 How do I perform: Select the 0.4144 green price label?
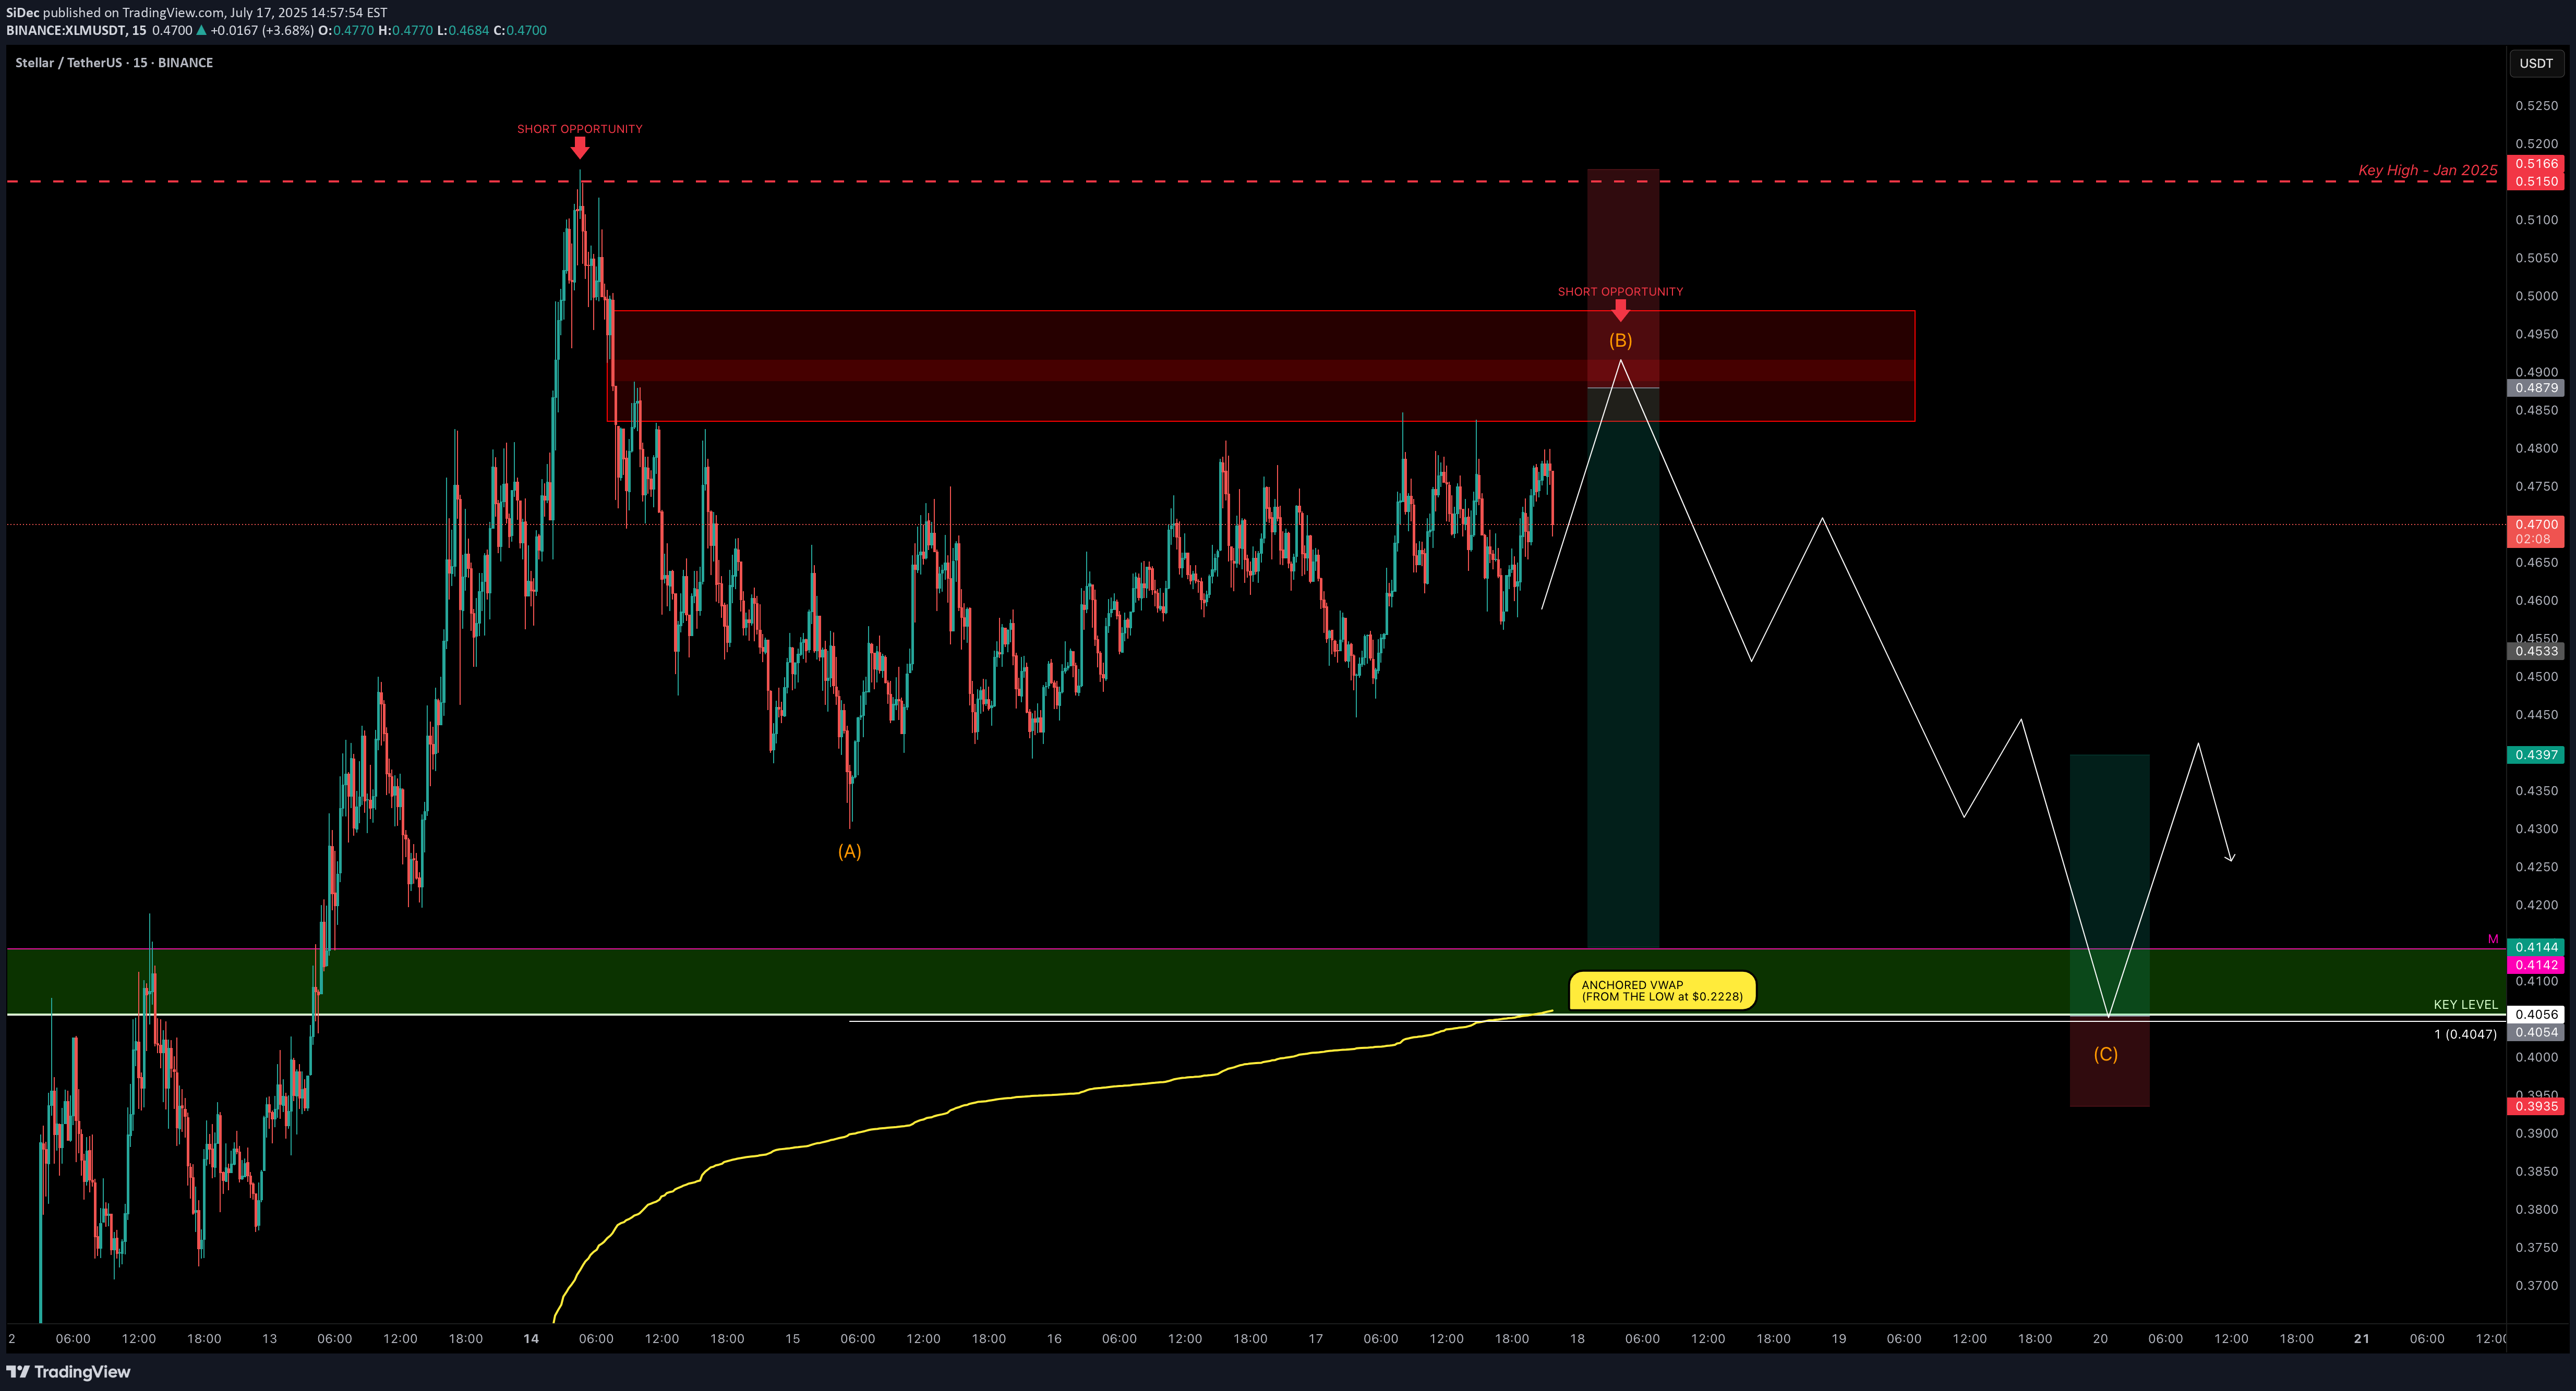[x=2535, y=947]
